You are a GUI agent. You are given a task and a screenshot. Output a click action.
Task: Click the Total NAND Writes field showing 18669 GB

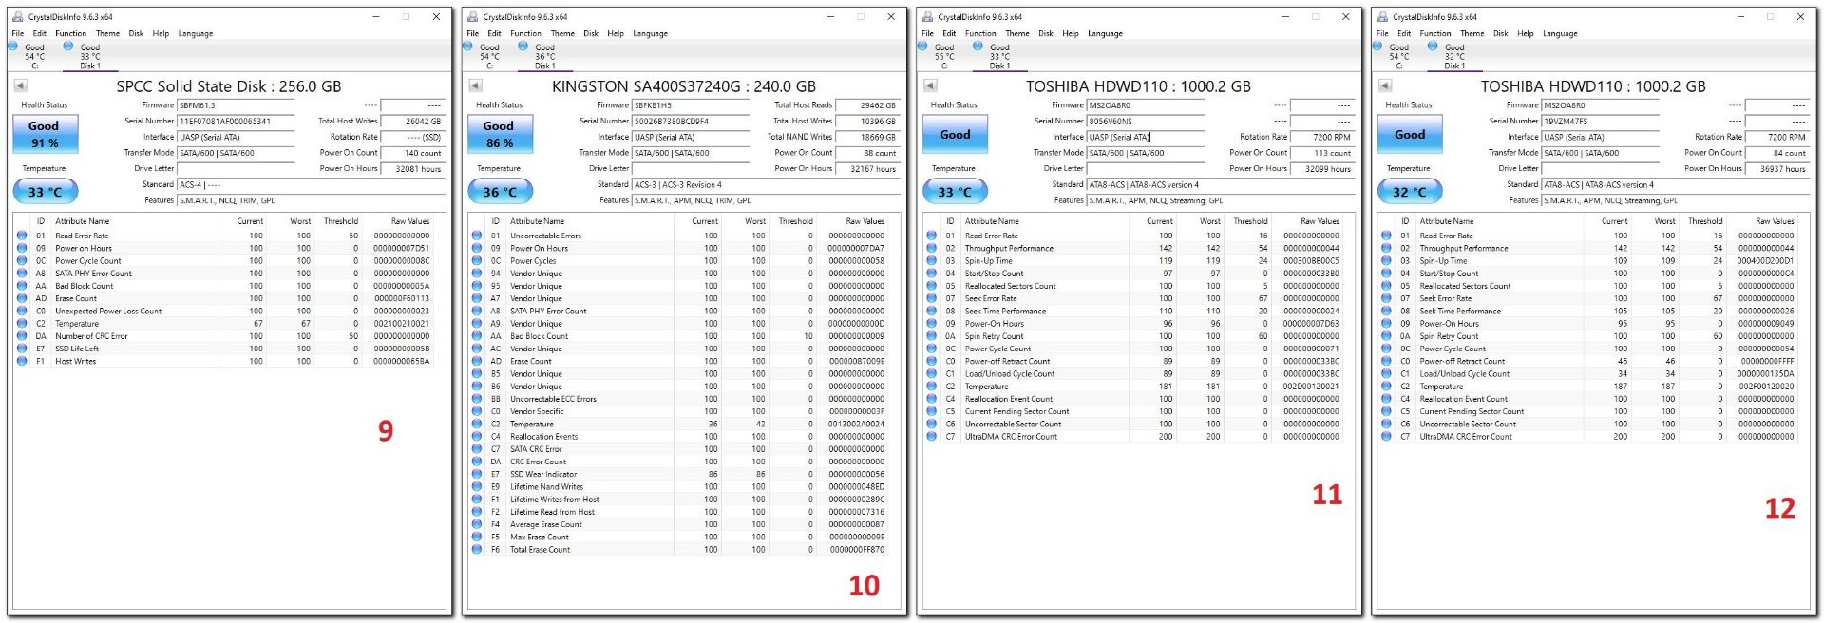pyautogui.click(x=867, y=137)
